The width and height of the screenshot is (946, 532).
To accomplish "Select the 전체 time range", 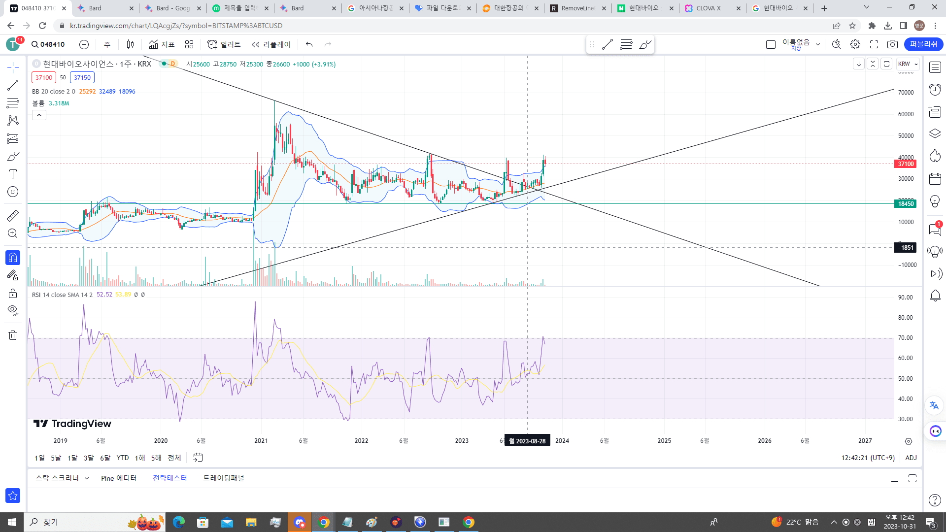I will pyautogui.click(x=174, y=458).
